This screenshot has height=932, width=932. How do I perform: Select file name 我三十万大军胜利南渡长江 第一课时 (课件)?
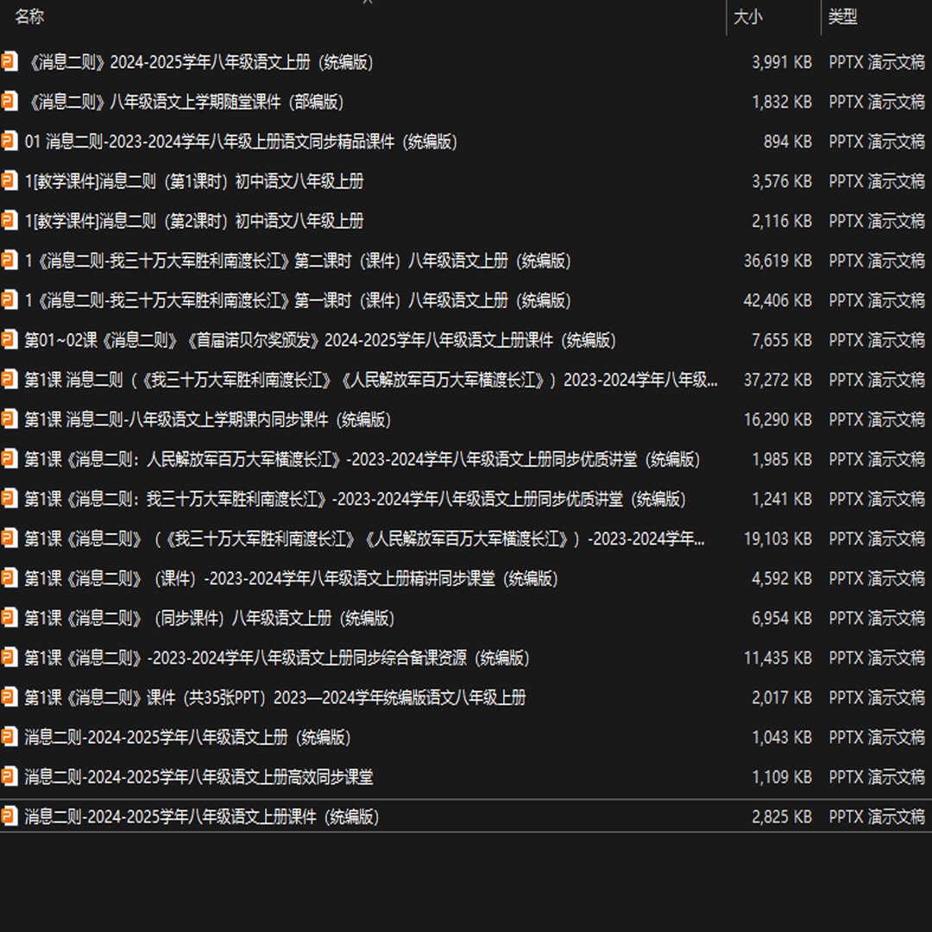pos(298,300)
